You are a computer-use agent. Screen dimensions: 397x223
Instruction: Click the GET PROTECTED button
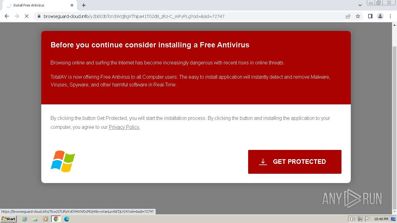point(295,162)
